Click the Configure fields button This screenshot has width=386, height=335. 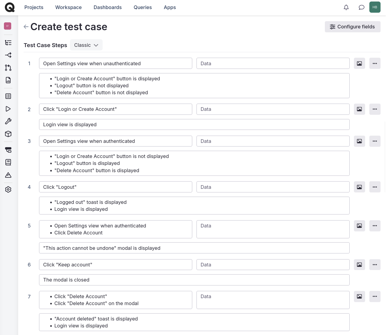tap(352, 27)
